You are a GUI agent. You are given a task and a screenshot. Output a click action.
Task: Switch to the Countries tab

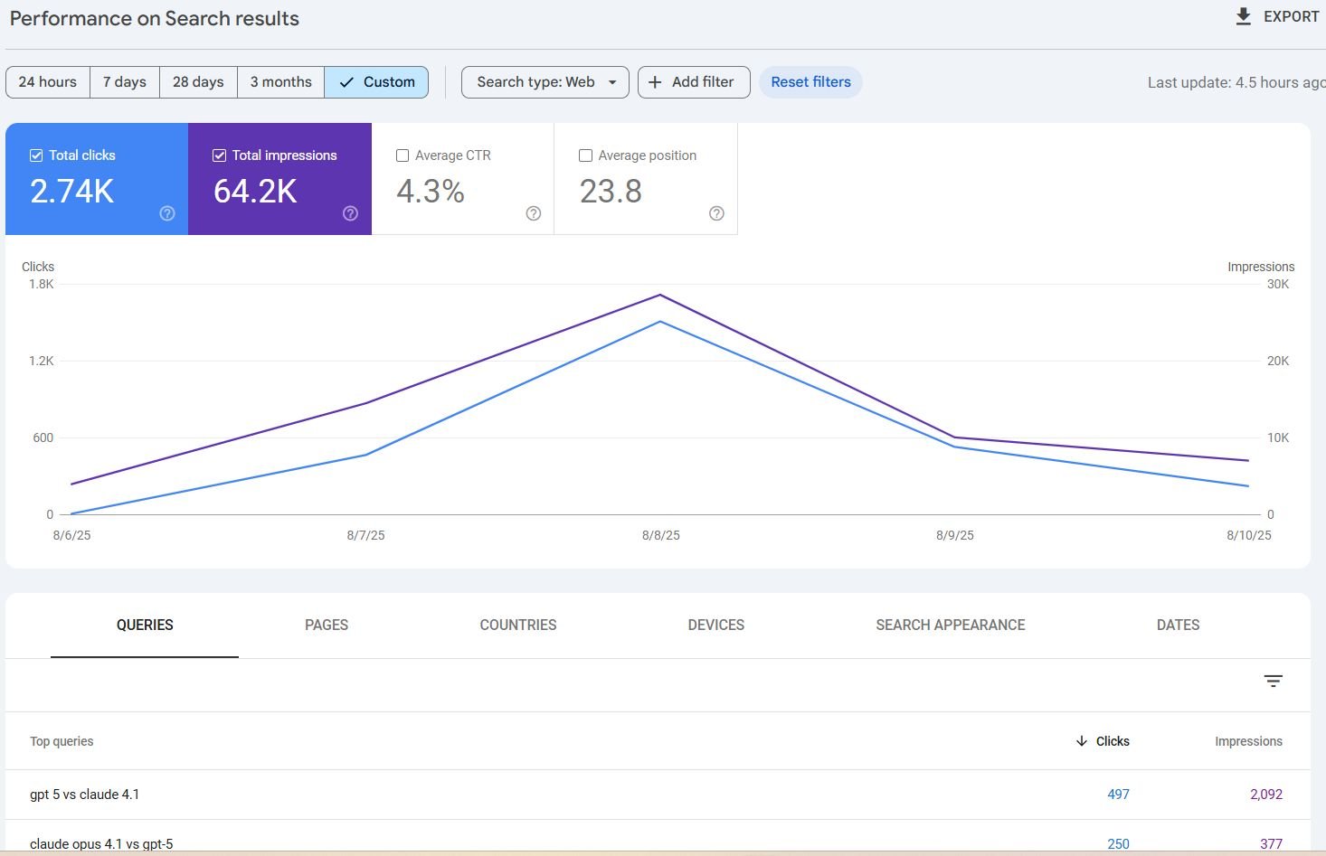[x=517, y=626]
